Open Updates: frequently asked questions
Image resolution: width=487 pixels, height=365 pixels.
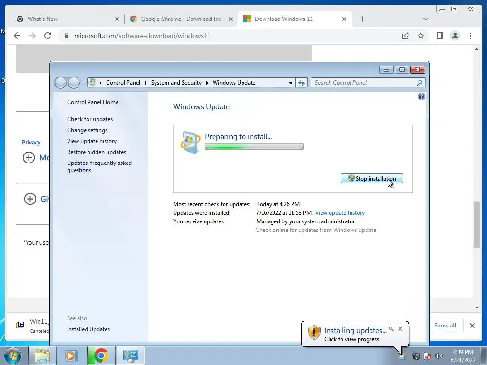coord(99,166)
